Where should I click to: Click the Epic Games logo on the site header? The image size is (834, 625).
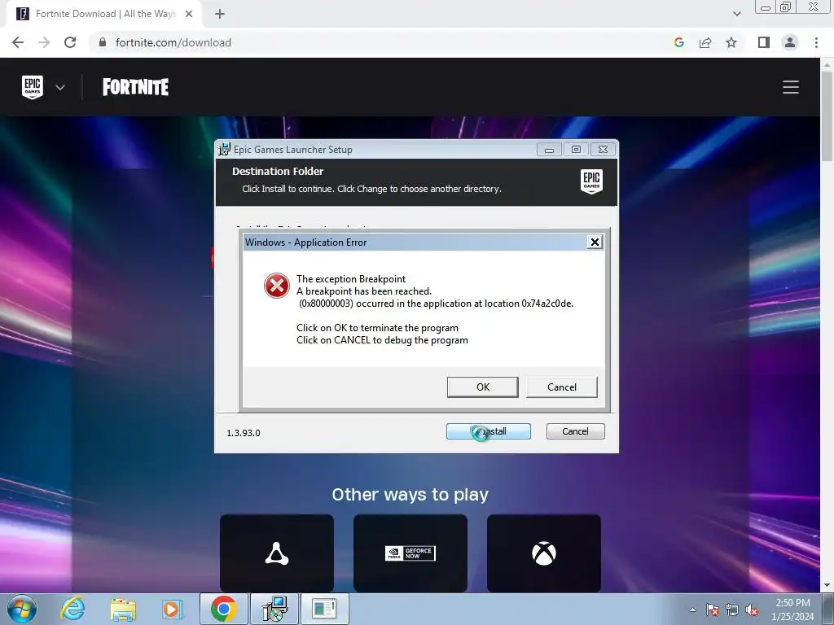click(x=33, y=86)
